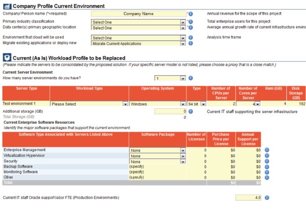Open info icon next to Company Name field
The image size is (306, 211).
[x=190, y=14]
